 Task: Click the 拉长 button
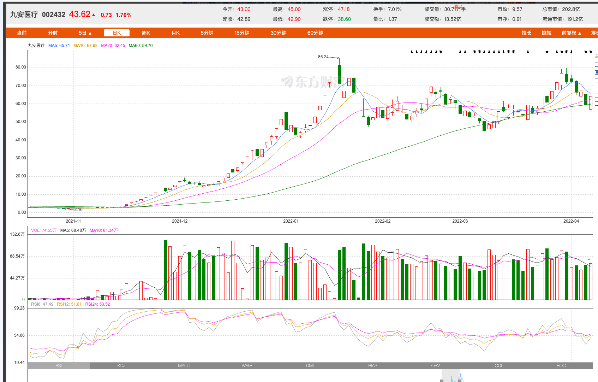(x=526, y=33)
